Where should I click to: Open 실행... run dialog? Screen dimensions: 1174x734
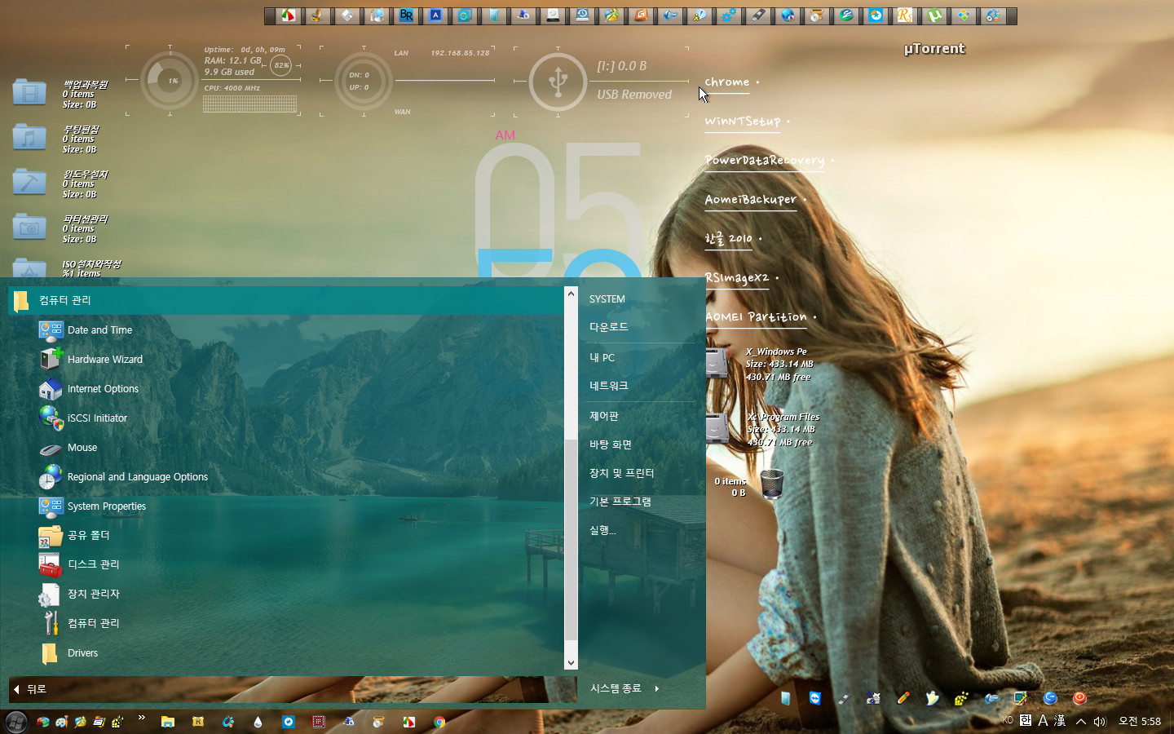(602, 530)
